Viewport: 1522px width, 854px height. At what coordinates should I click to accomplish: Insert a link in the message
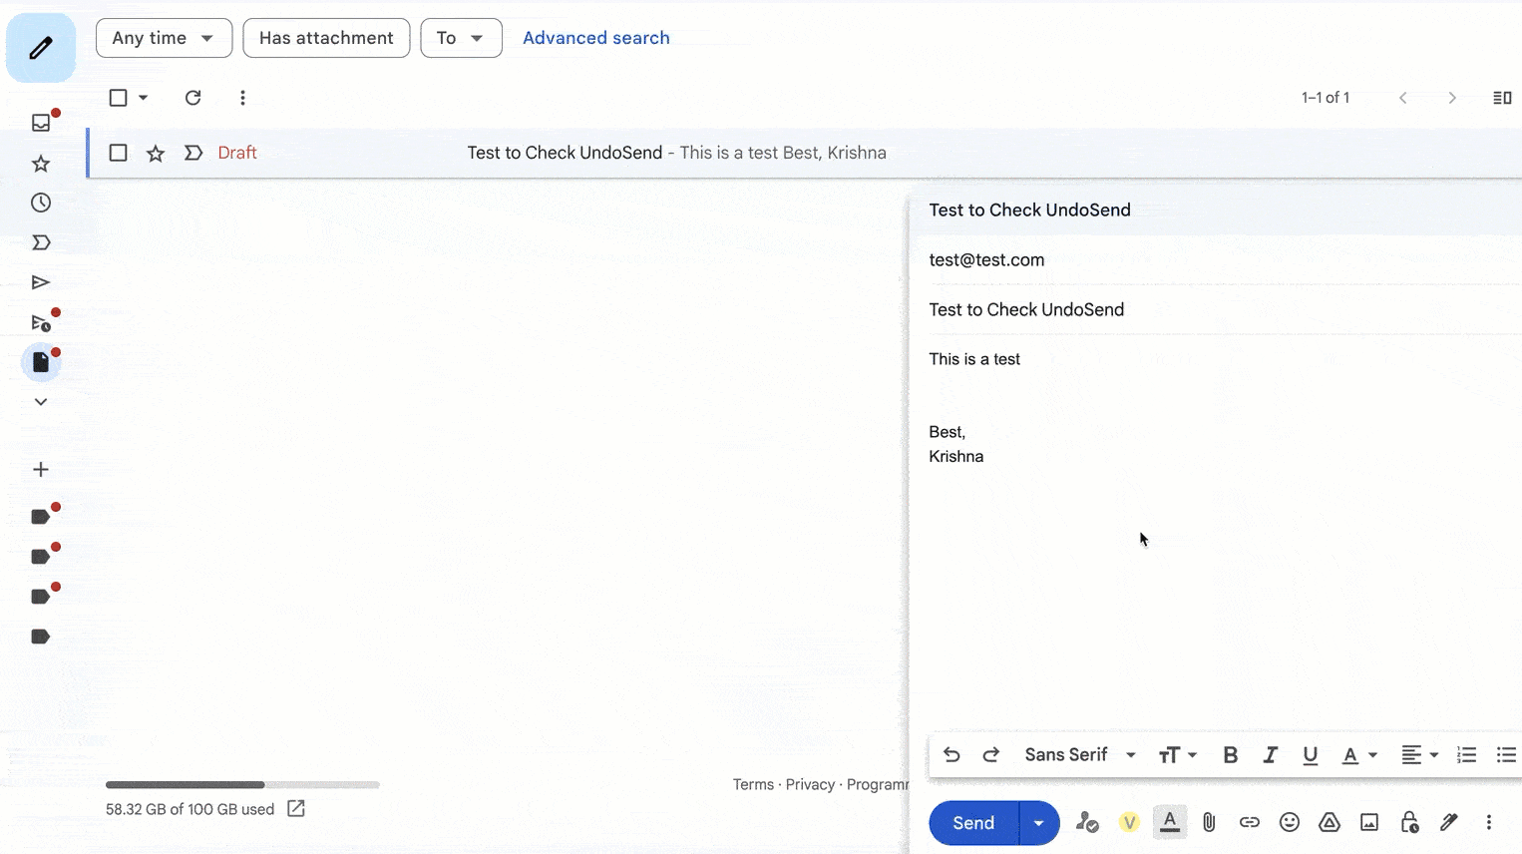[x=1249, y=823]
